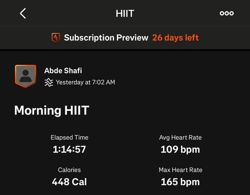Tap the "26 days left" orange text
Screen dimensions: 250x195
click(x=175, y=38)
